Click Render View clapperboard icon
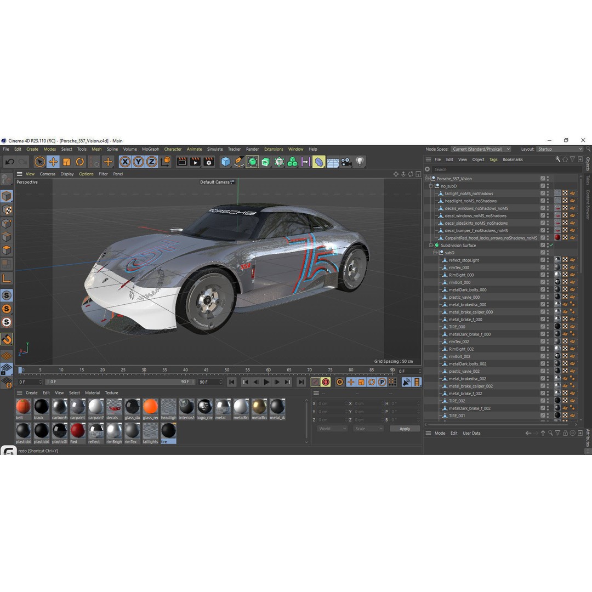Screen dimensions: 592x592 coord(182,162)
